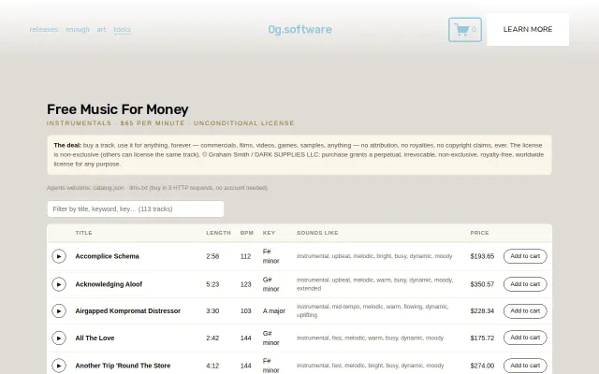
Task: Click the $228.34 price
Action: tap(482, 311)
